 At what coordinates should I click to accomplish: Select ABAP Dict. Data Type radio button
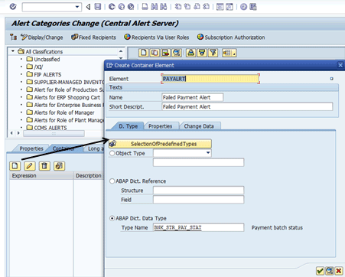(x=112, y=218)
